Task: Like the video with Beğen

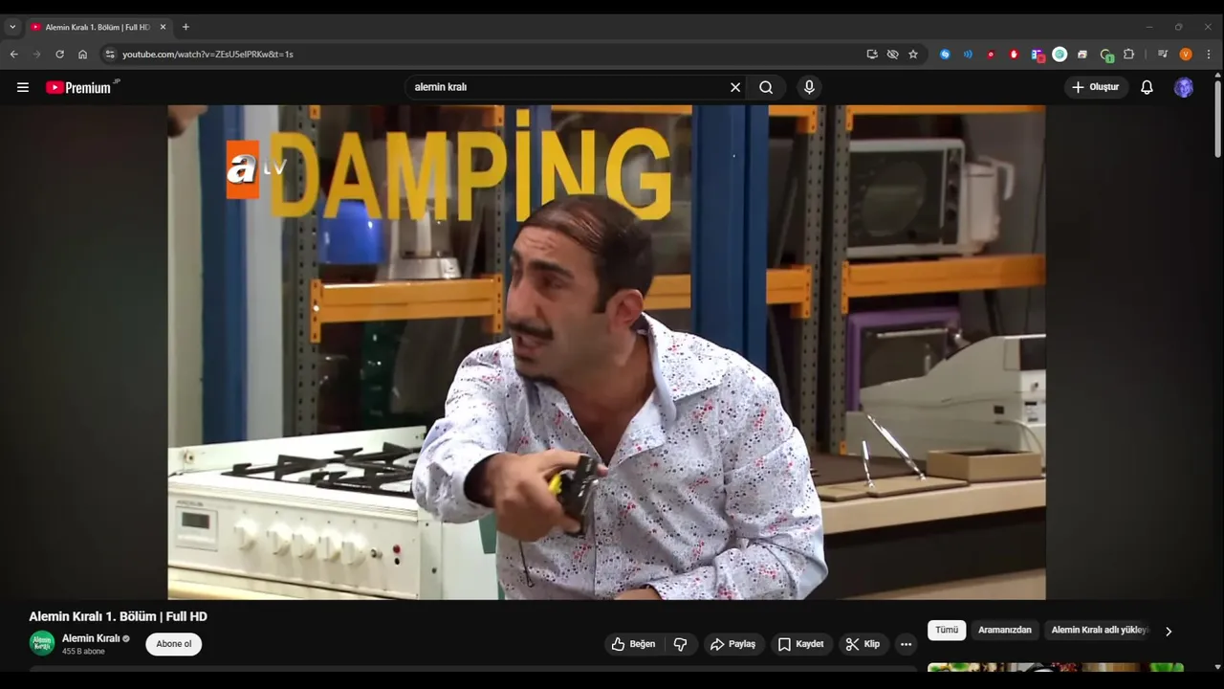Action: [x=633, y=644]
